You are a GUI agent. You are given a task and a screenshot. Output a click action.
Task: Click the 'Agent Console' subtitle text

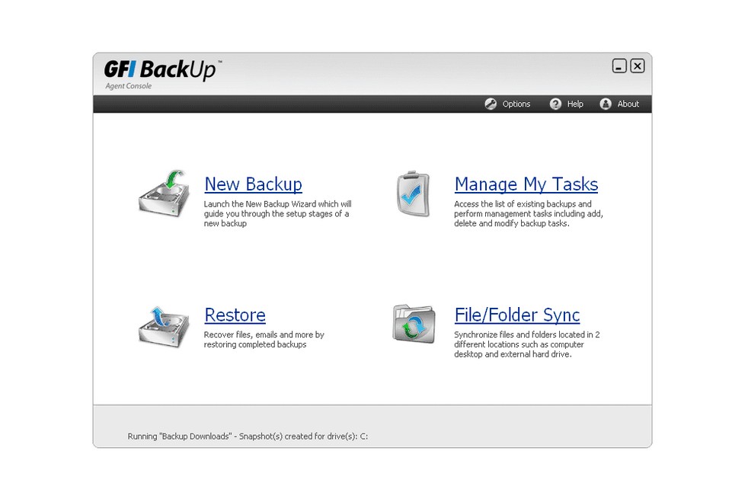pos(128,86)
